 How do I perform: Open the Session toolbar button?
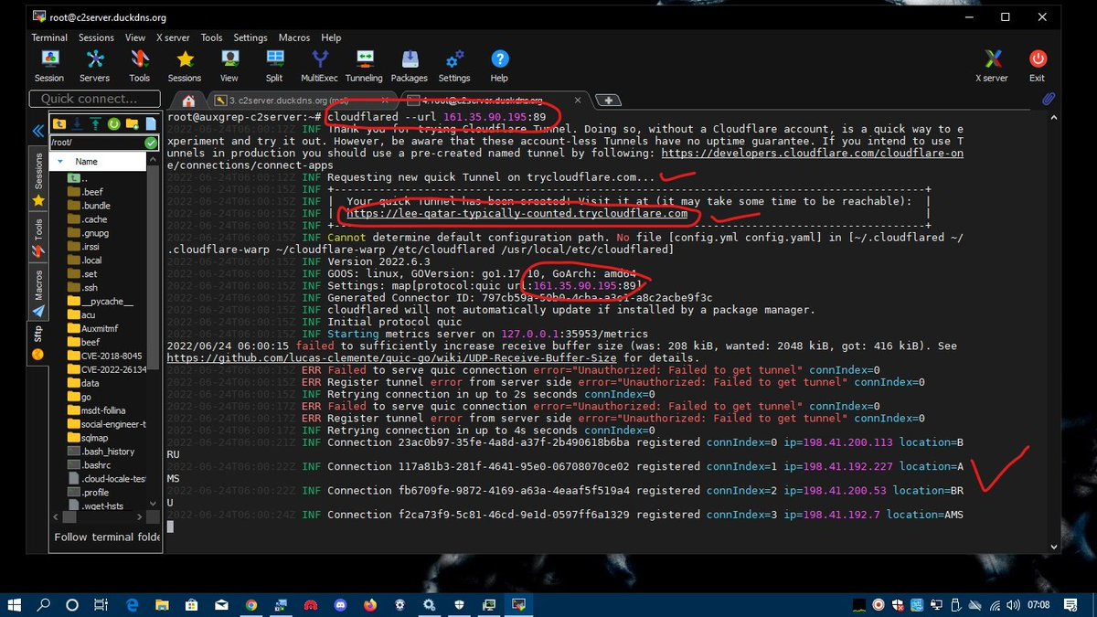click(x=49, y=66)
